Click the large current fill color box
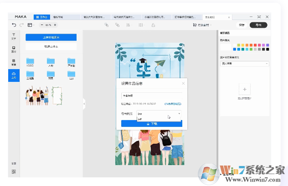This screenshot has height=186, width=288. click(x=226, y=47)
